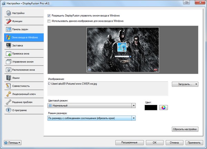Click the О программе info icon
Viewport: 207px width, 149px height.
point(8,110)
